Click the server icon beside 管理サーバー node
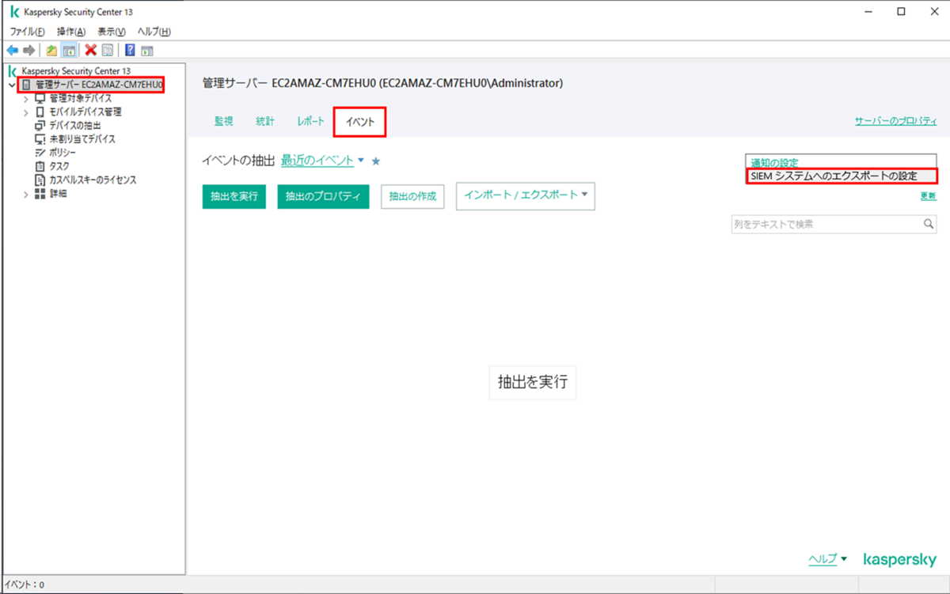The image size is (950, 594). [26, 85]
